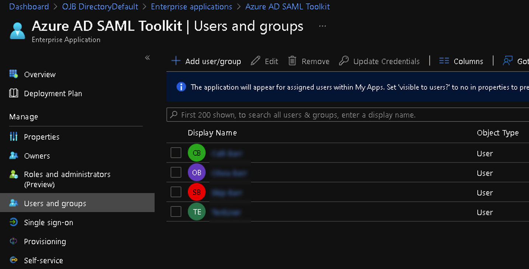The image size is (529, 269).
Task: Check the box for the SB user row
Action: pos(176,192)
